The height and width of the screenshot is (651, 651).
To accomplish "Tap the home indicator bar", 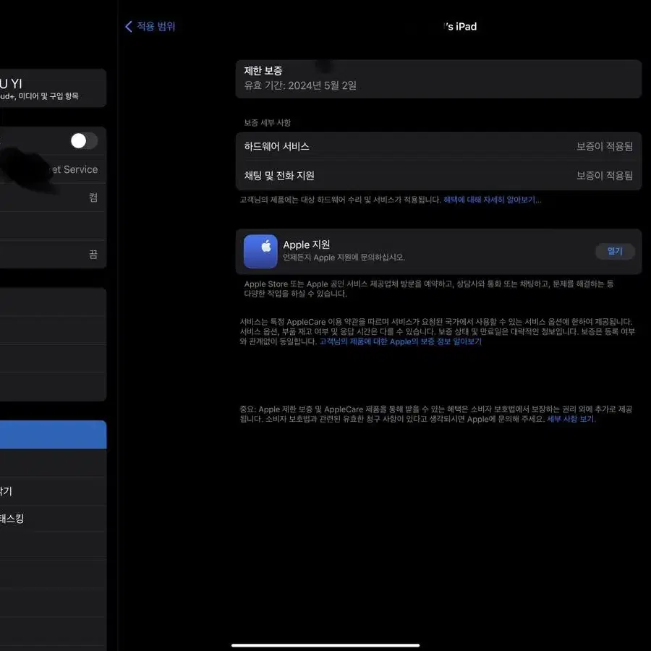I will [325, 645].
